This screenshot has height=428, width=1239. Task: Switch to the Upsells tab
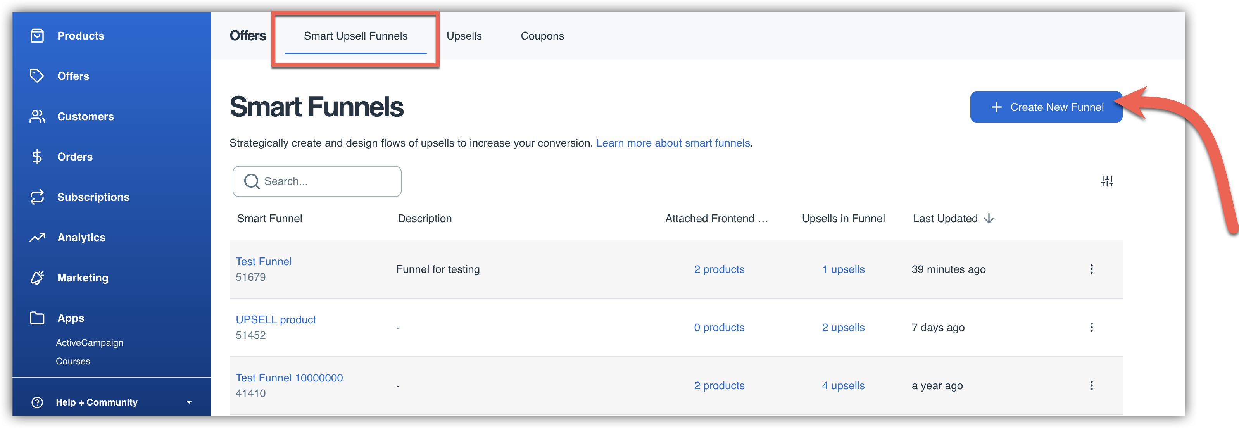(x=464, y=36)
